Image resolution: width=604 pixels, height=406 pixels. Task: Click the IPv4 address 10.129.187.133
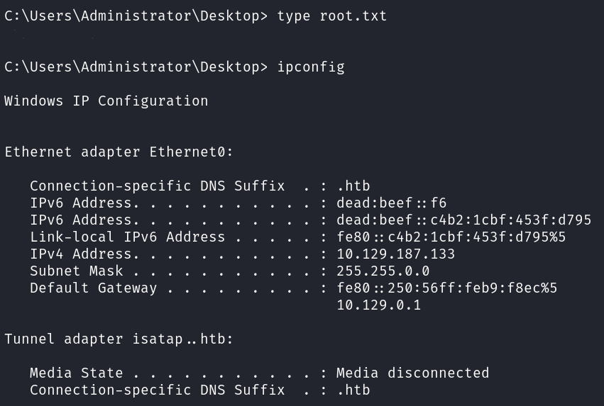(x=395, y=254)
